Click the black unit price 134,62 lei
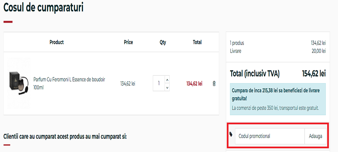Image resolution: width=338 pixels, height=152 pixels. (128, 83)
